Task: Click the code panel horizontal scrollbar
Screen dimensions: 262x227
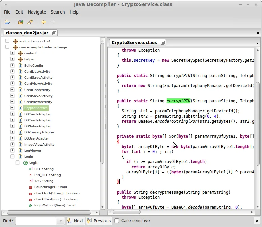Action: pos(126,212)
